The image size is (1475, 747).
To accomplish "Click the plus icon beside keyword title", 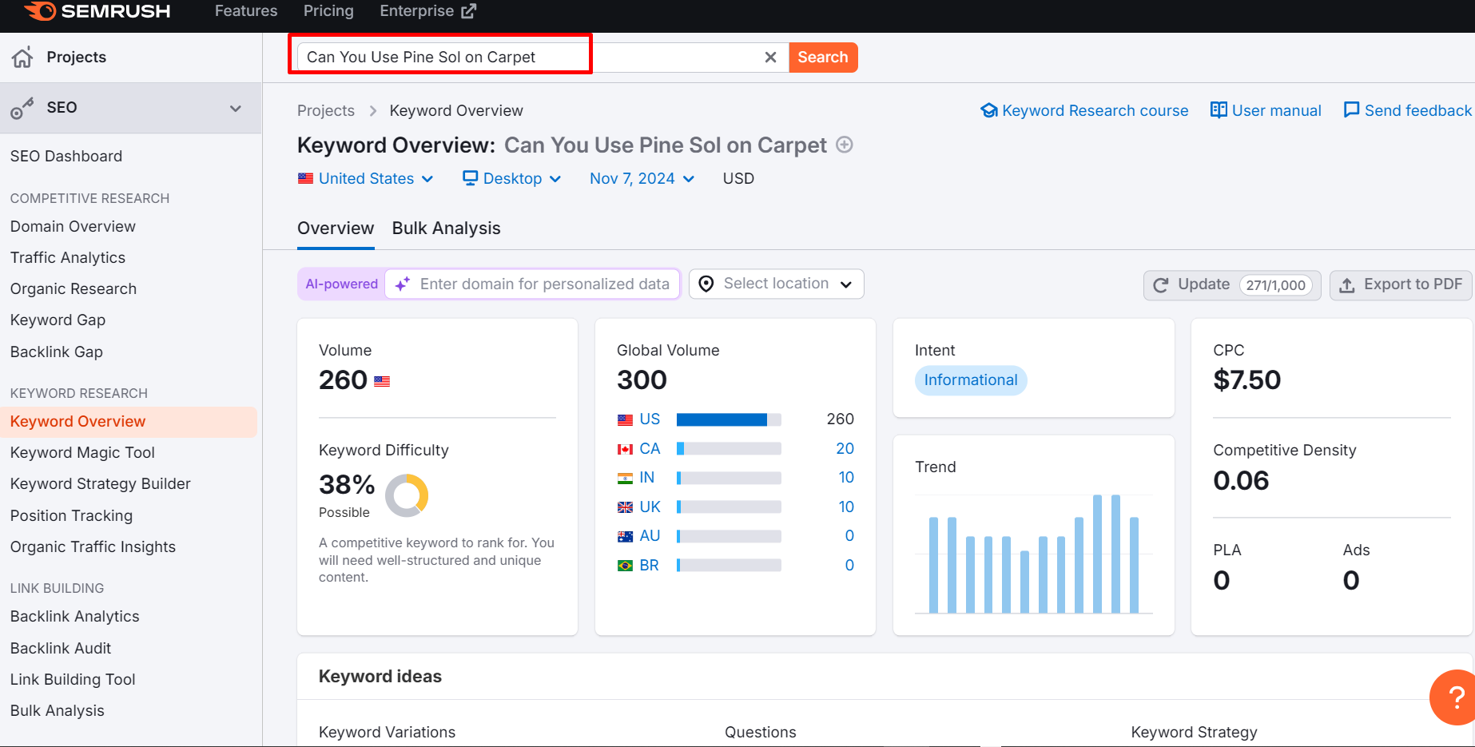I will (845, 145).
